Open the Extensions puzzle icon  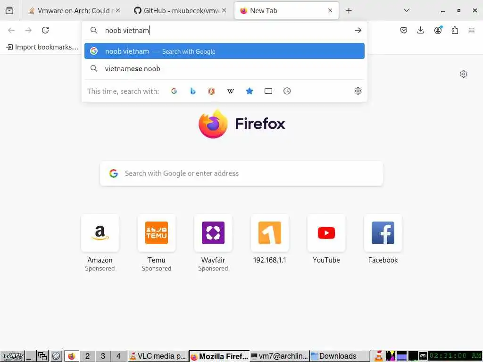(455, 30)
